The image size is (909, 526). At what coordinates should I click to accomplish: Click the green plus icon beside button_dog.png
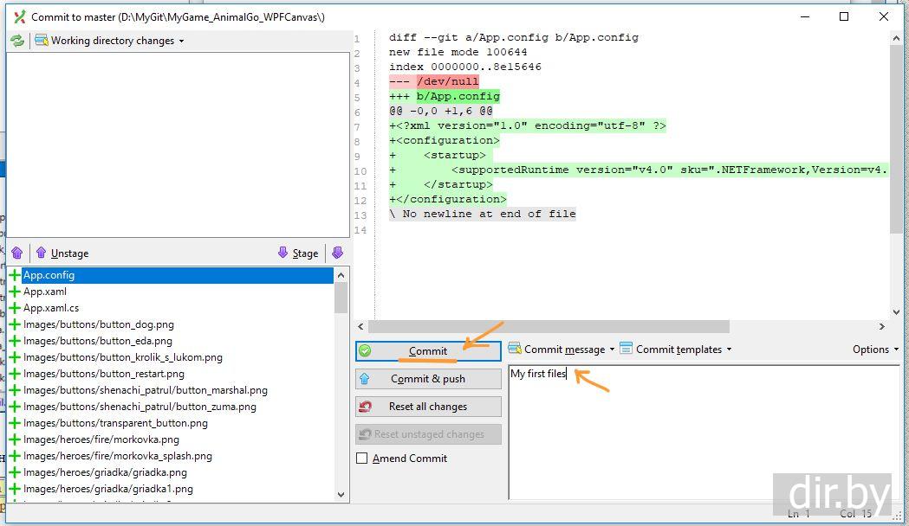pos(15,324)
